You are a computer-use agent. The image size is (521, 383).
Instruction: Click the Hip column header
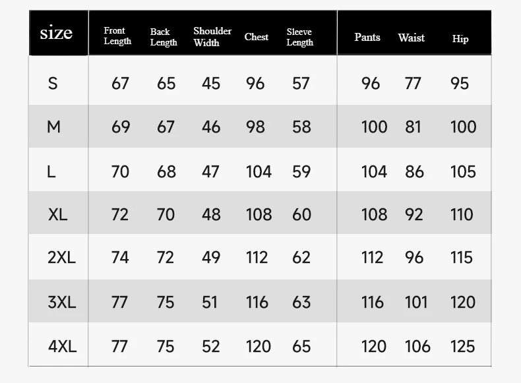click(x=460, y=39)
